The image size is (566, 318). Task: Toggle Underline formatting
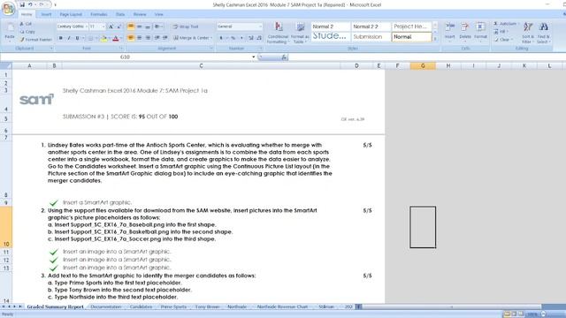coord(77,38)
